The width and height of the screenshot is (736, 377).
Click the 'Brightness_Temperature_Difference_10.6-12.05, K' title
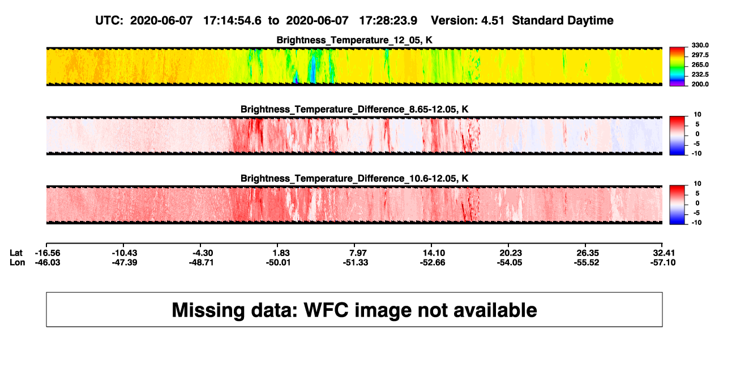[354, 179]
